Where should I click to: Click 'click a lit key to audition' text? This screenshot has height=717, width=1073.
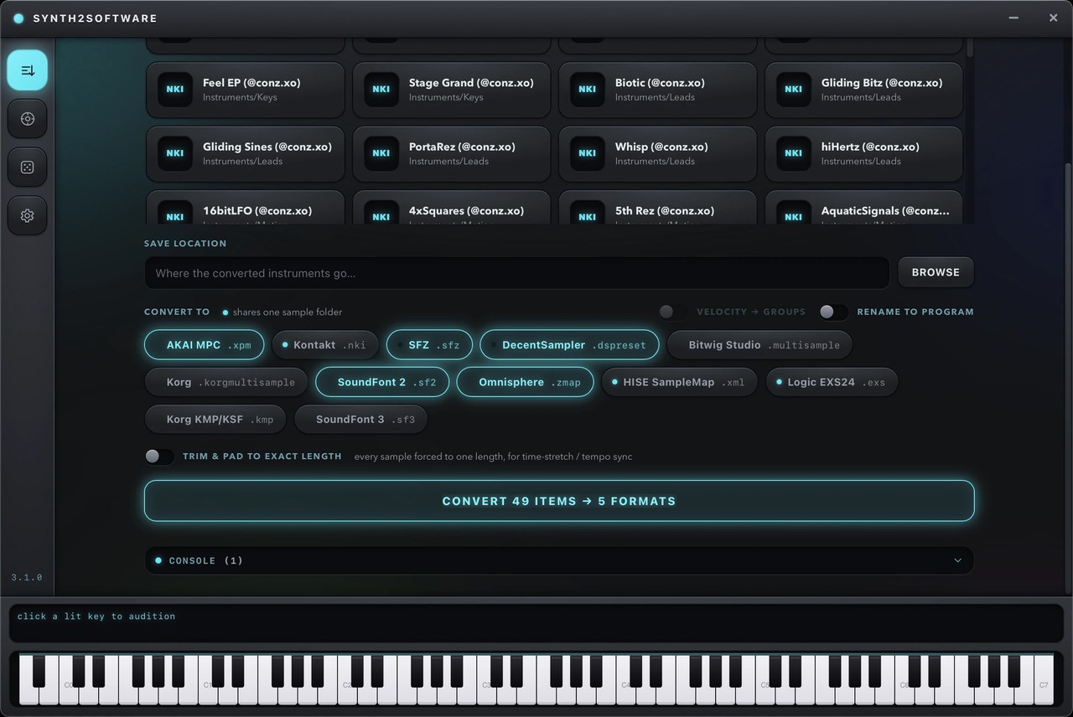[96, 616]
